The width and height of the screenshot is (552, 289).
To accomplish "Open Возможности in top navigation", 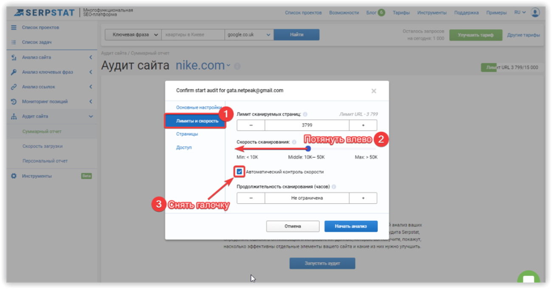I will (344, 13).
